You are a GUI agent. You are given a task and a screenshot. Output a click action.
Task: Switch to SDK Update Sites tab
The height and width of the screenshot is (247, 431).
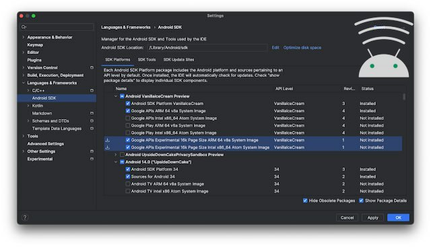click(x=178, y=60)
